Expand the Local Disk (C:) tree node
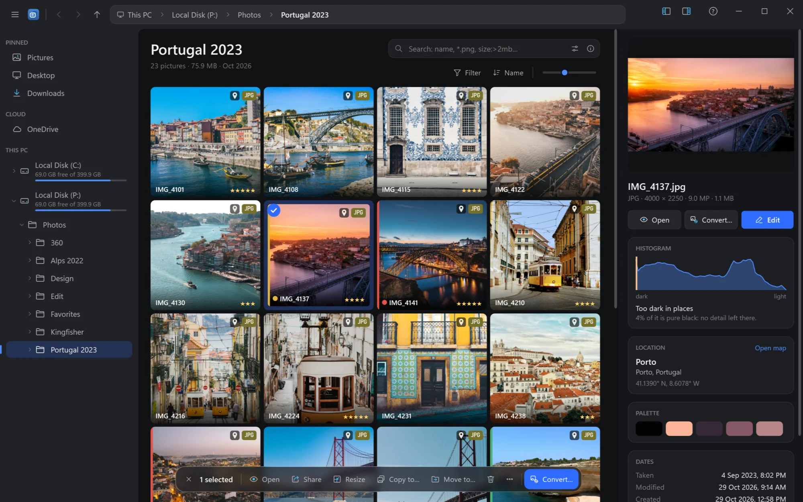 click(14, 171)
